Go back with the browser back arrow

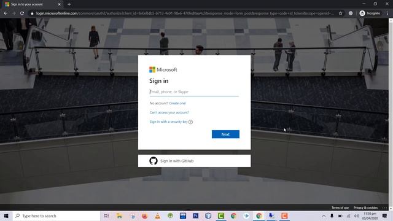[6, 14]
